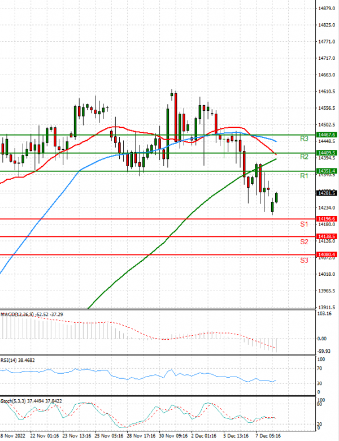Screen dimensions: 339x441
Task: Click the 28 Nov 17:16 time label
Action: click(x=141, y=436)
